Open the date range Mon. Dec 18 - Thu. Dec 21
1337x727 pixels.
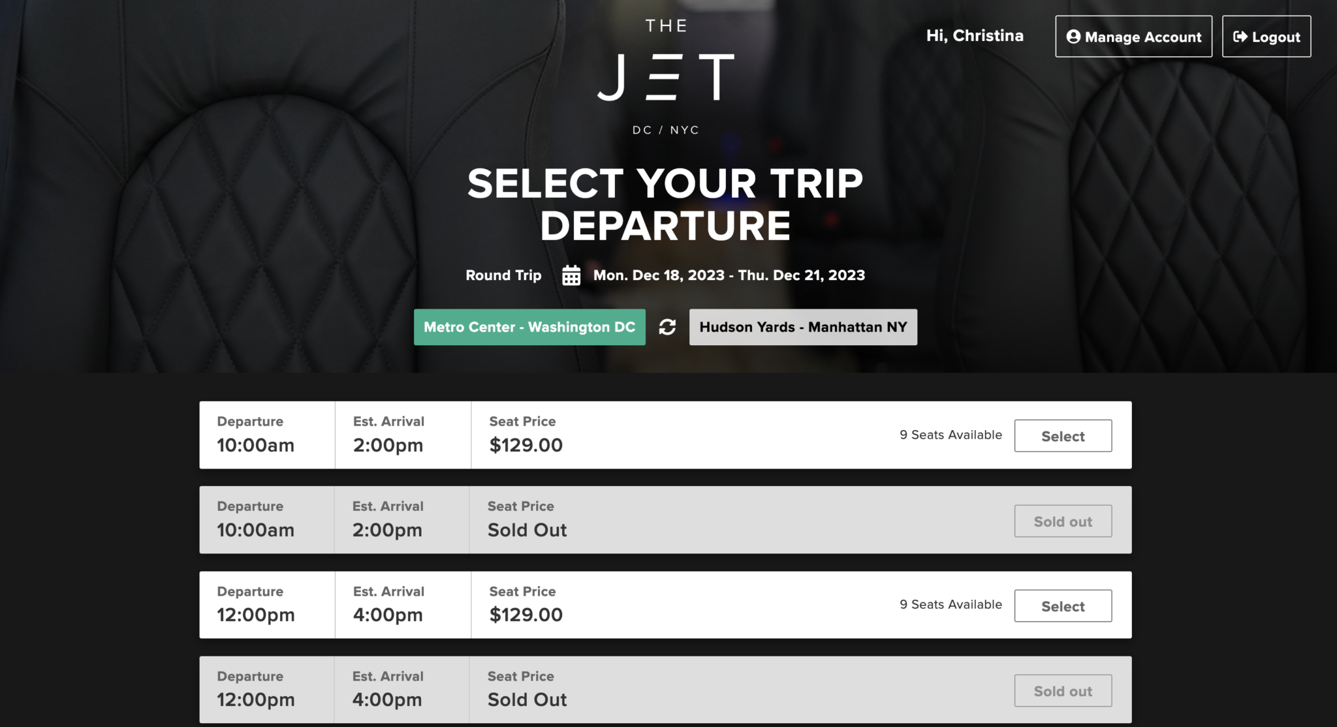(729, 275)
